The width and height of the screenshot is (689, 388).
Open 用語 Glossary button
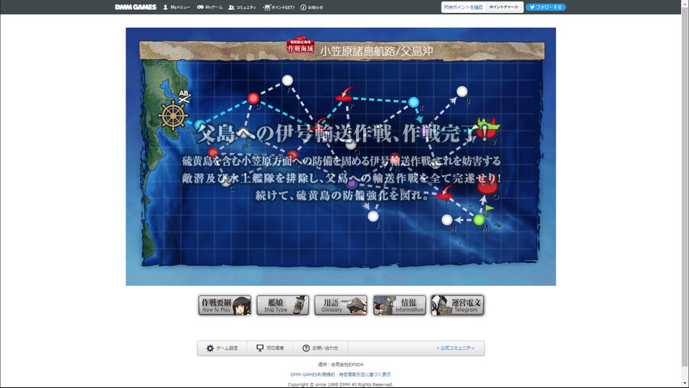[x=340, y=305]
